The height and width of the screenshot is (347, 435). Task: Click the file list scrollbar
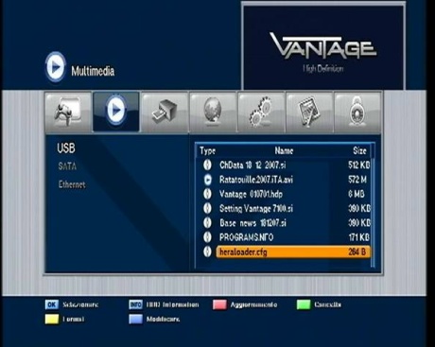[373, 206]
